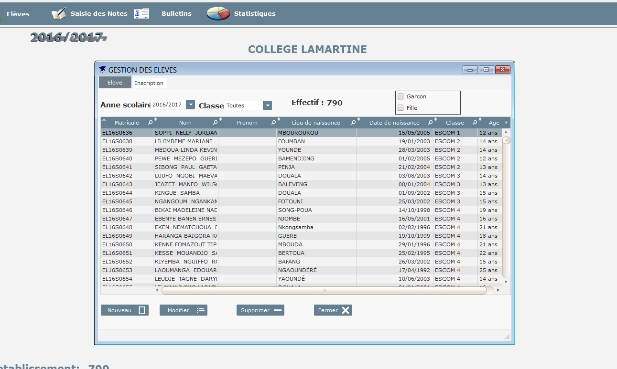This screenshot has height=369, width=617.
Task: Click the right arrow beside the Age header
Action: 506,123
